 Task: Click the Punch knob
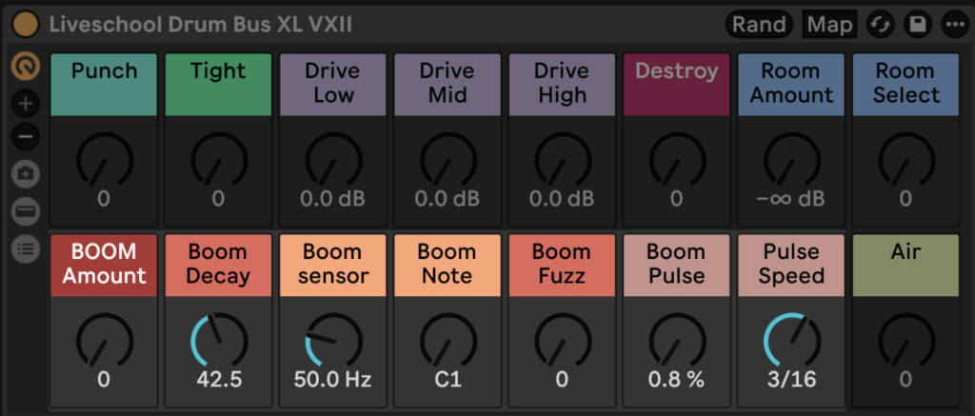tap(105, 160)
